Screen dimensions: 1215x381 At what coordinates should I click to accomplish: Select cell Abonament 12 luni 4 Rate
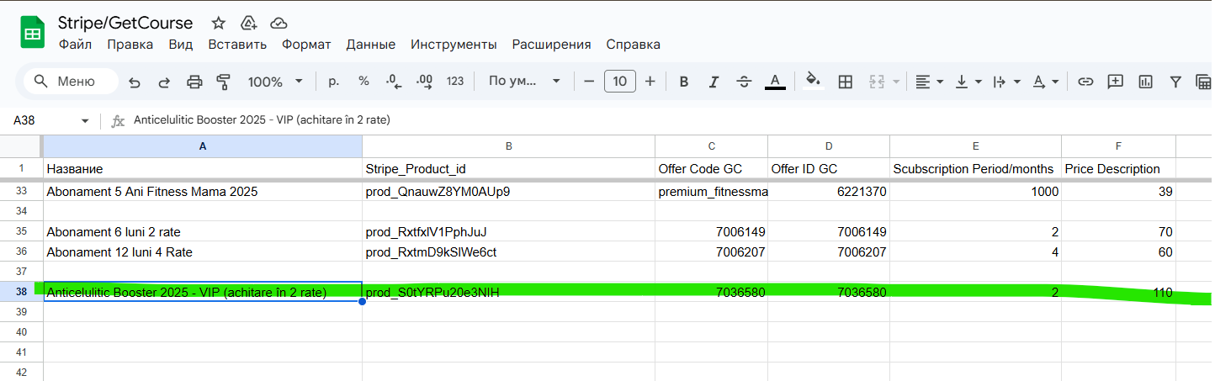(203, 251)
